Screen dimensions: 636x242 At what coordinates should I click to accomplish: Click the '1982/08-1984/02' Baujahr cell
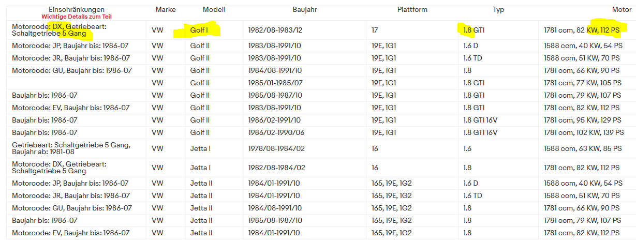point(276,168)
